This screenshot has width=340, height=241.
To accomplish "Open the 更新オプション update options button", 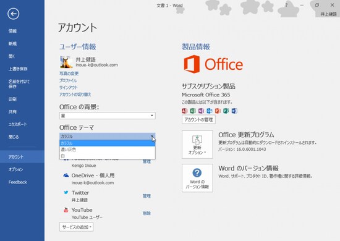I will [x=197, y=145].
